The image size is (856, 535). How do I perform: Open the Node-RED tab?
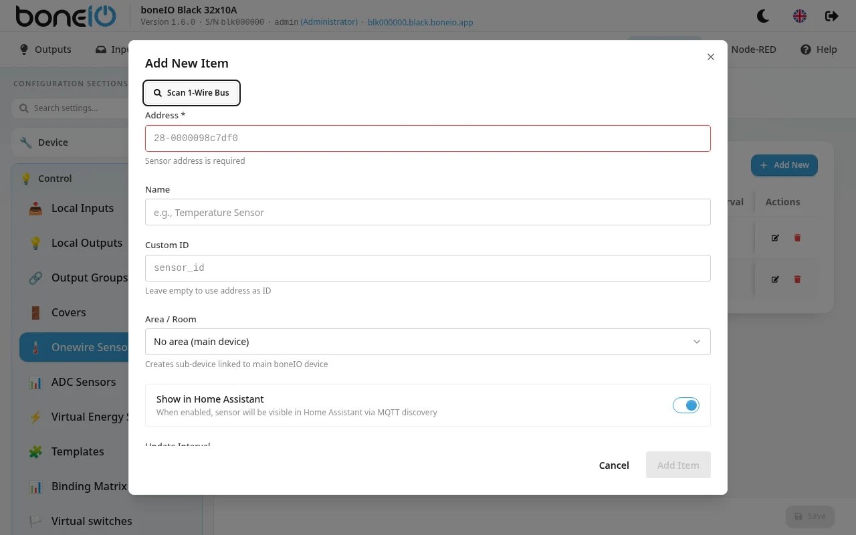tap(754, 49)
